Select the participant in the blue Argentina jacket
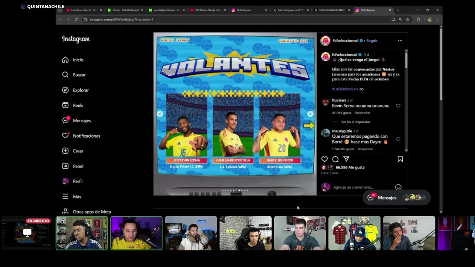 [x=82, y=233]
